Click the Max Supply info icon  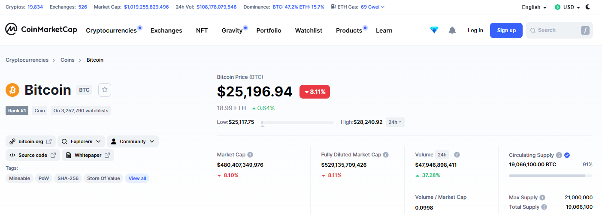coord(542,198)
